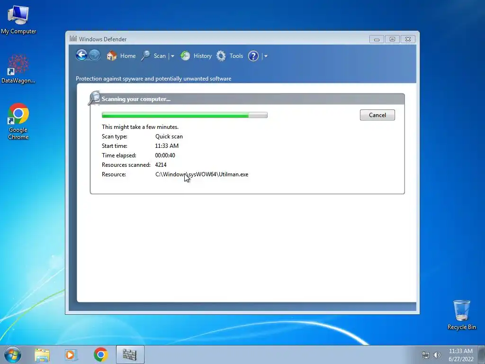Click the Protection against spyware subtitle
485x364 pixels.
[153, 79]
